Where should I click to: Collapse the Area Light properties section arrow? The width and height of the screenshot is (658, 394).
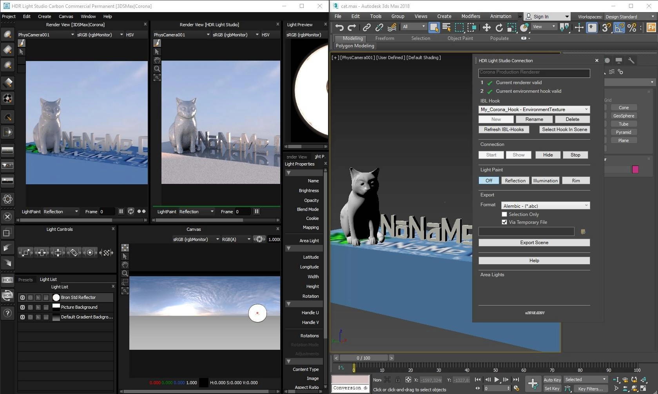pos(288,248)
